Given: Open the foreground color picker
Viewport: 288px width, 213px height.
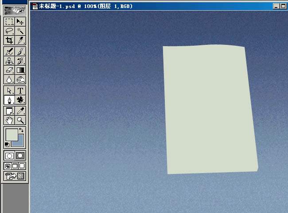Looking at the screenshot, I should point(12,134).
